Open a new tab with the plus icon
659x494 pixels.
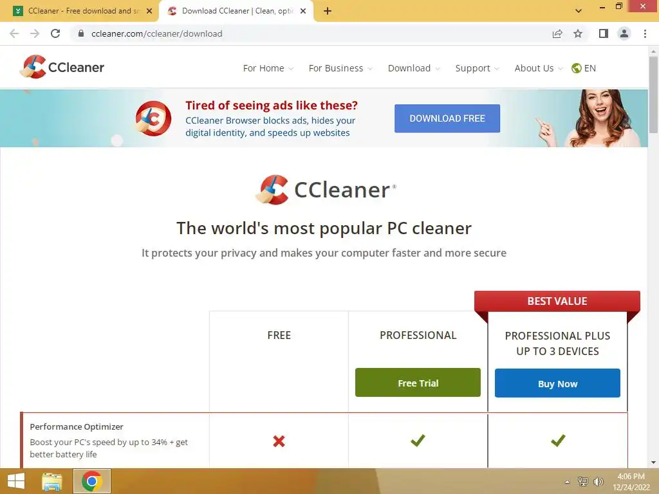pos(328,12)
